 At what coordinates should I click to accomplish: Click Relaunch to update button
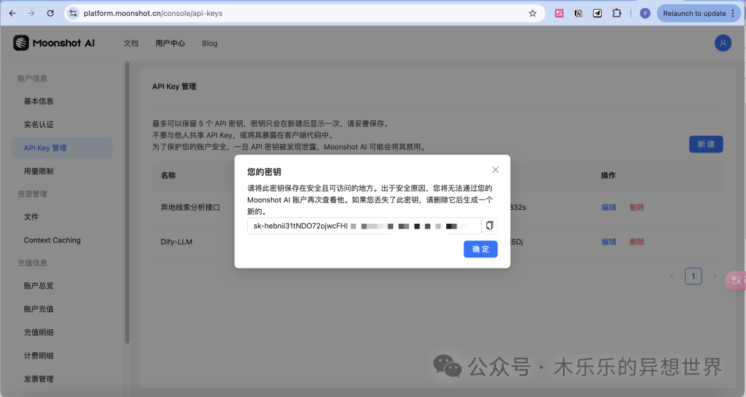click(x=695, y=13)
